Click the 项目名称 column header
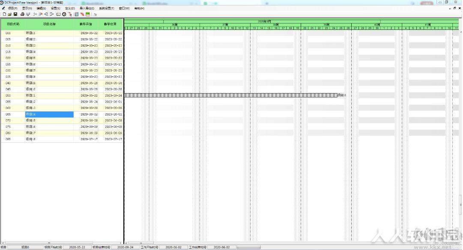This screenshot has width=463, height=250. tap(49, 24)
